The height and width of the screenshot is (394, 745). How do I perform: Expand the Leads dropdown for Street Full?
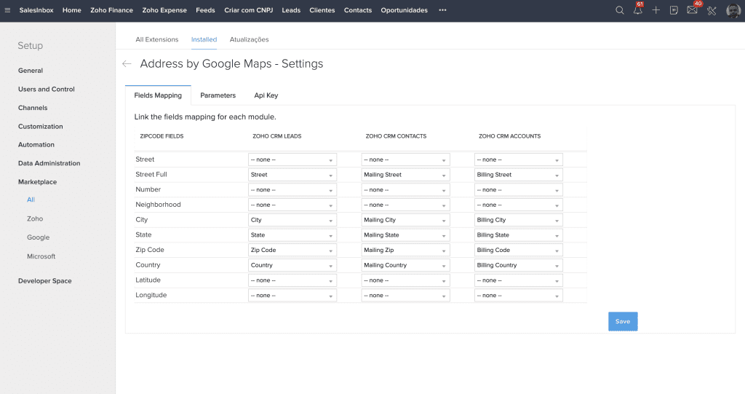(292, 175)
